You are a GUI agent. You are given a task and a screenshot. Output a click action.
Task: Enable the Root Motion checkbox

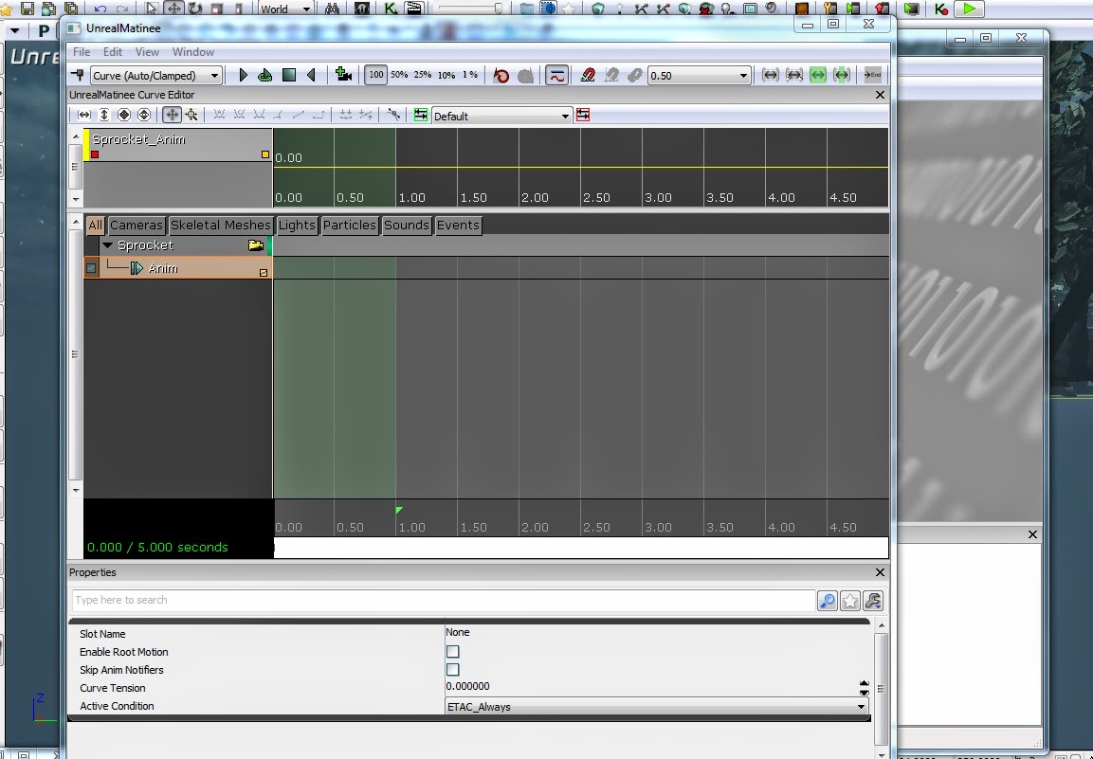[x=452, y=652]
